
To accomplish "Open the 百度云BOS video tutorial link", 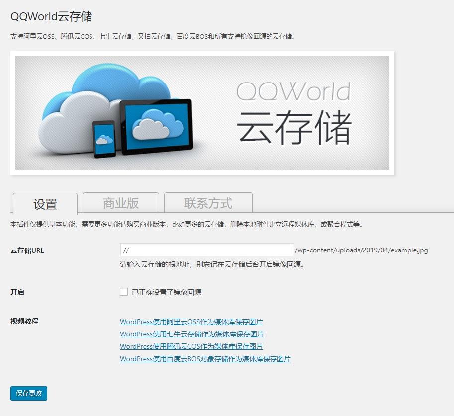I will (x=205, y=359).
